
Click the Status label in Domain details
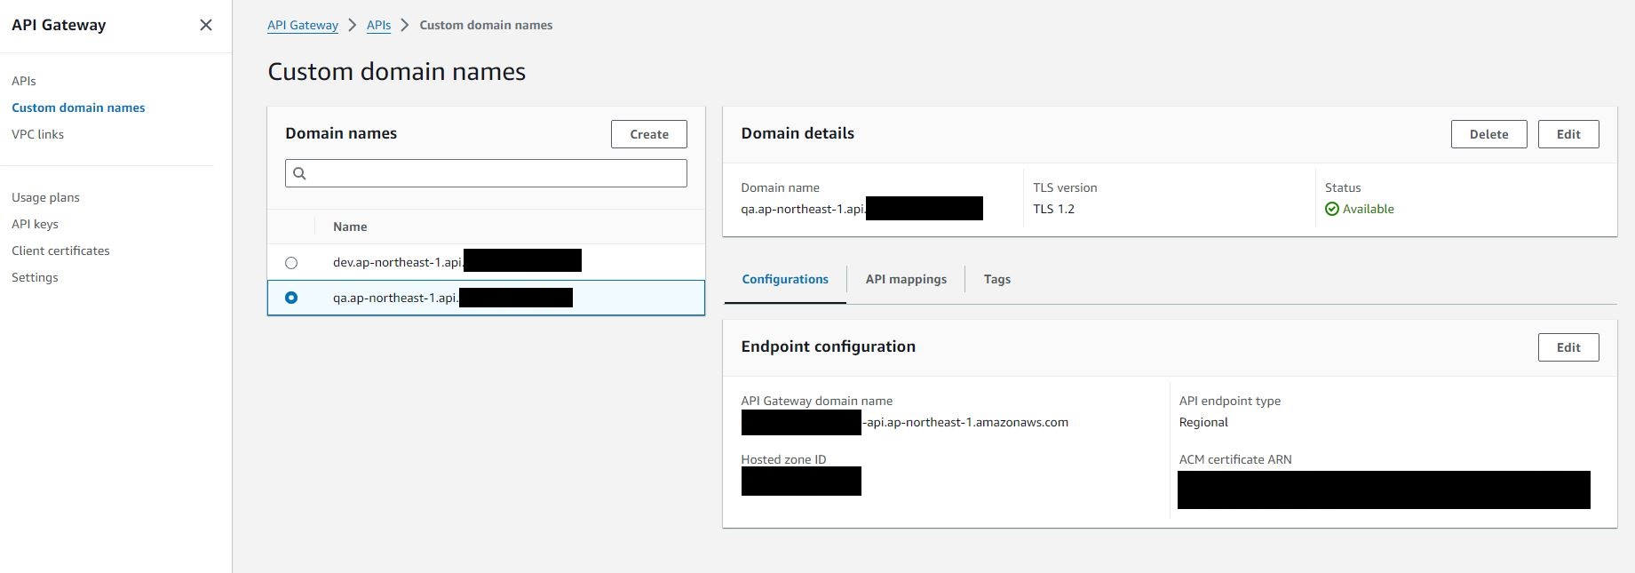pos(1343,187)
